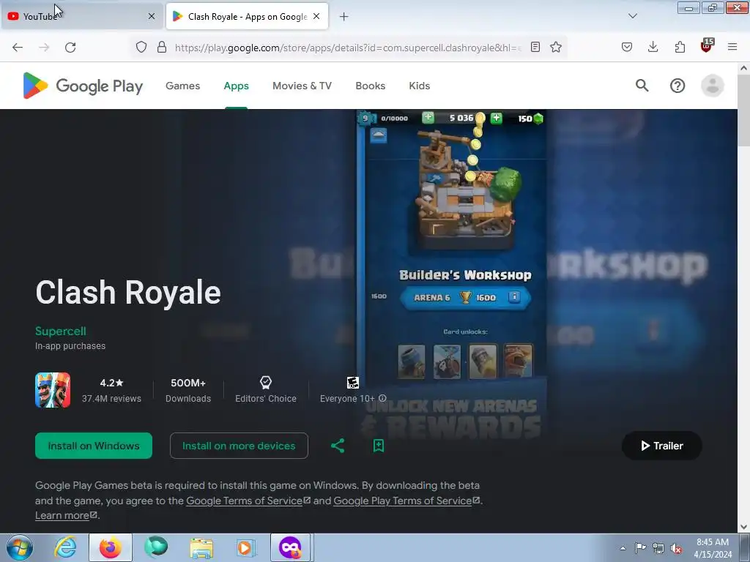Screen dimensions: 750x562
Task: Share the Clash Royale app
Action: coord(338,446)
